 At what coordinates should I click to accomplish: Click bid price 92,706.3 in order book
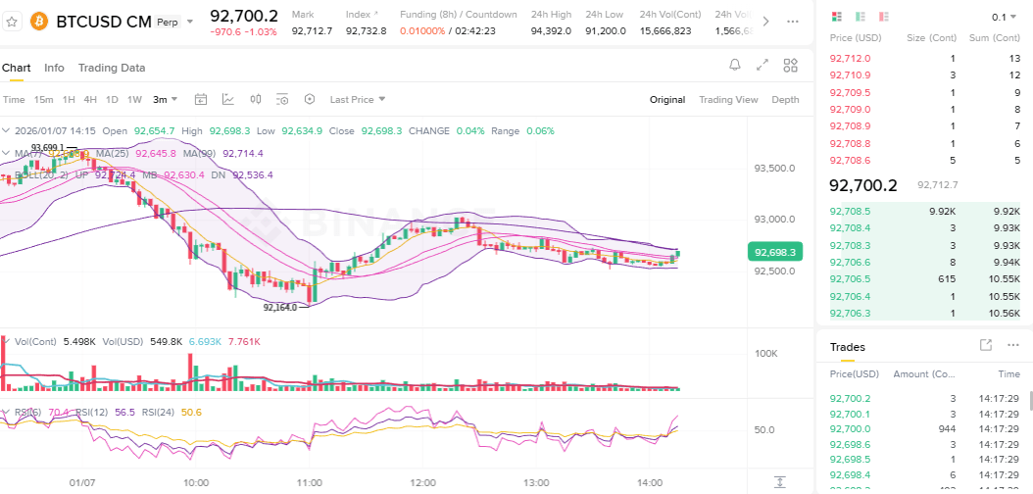[x=850, y=314]
